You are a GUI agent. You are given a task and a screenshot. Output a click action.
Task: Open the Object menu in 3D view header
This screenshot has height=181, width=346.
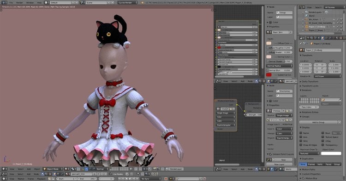coord(37,169)
